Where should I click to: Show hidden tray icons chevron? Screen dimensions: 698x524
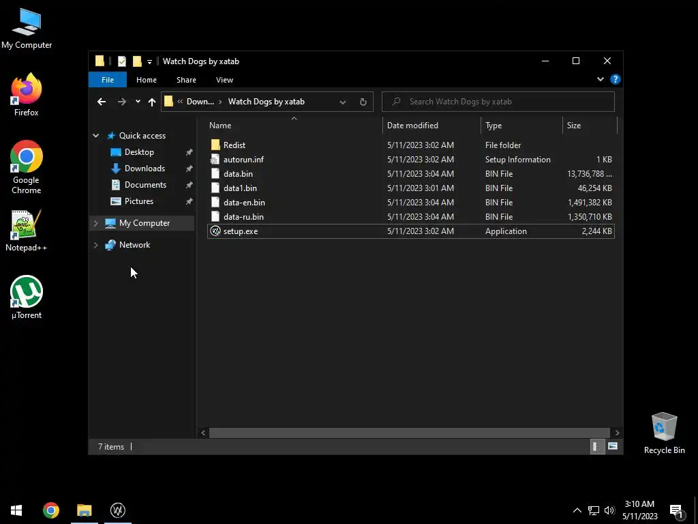point(577,510)
